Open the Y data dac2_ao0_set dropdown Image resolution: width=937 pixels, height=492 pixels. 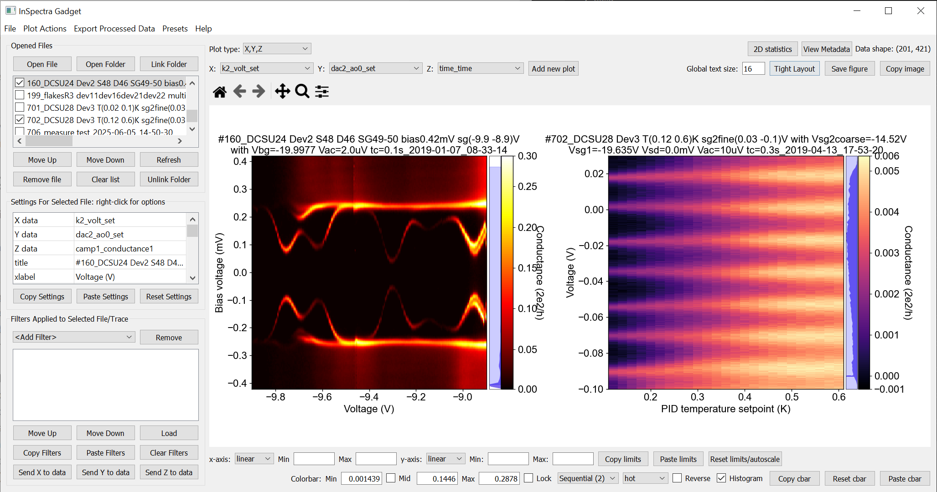click(375, 68)
